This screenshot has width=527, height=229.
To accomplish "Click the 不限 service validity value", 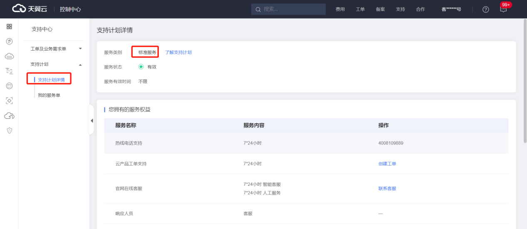I will pyautogui.click(x=143, y=82).
